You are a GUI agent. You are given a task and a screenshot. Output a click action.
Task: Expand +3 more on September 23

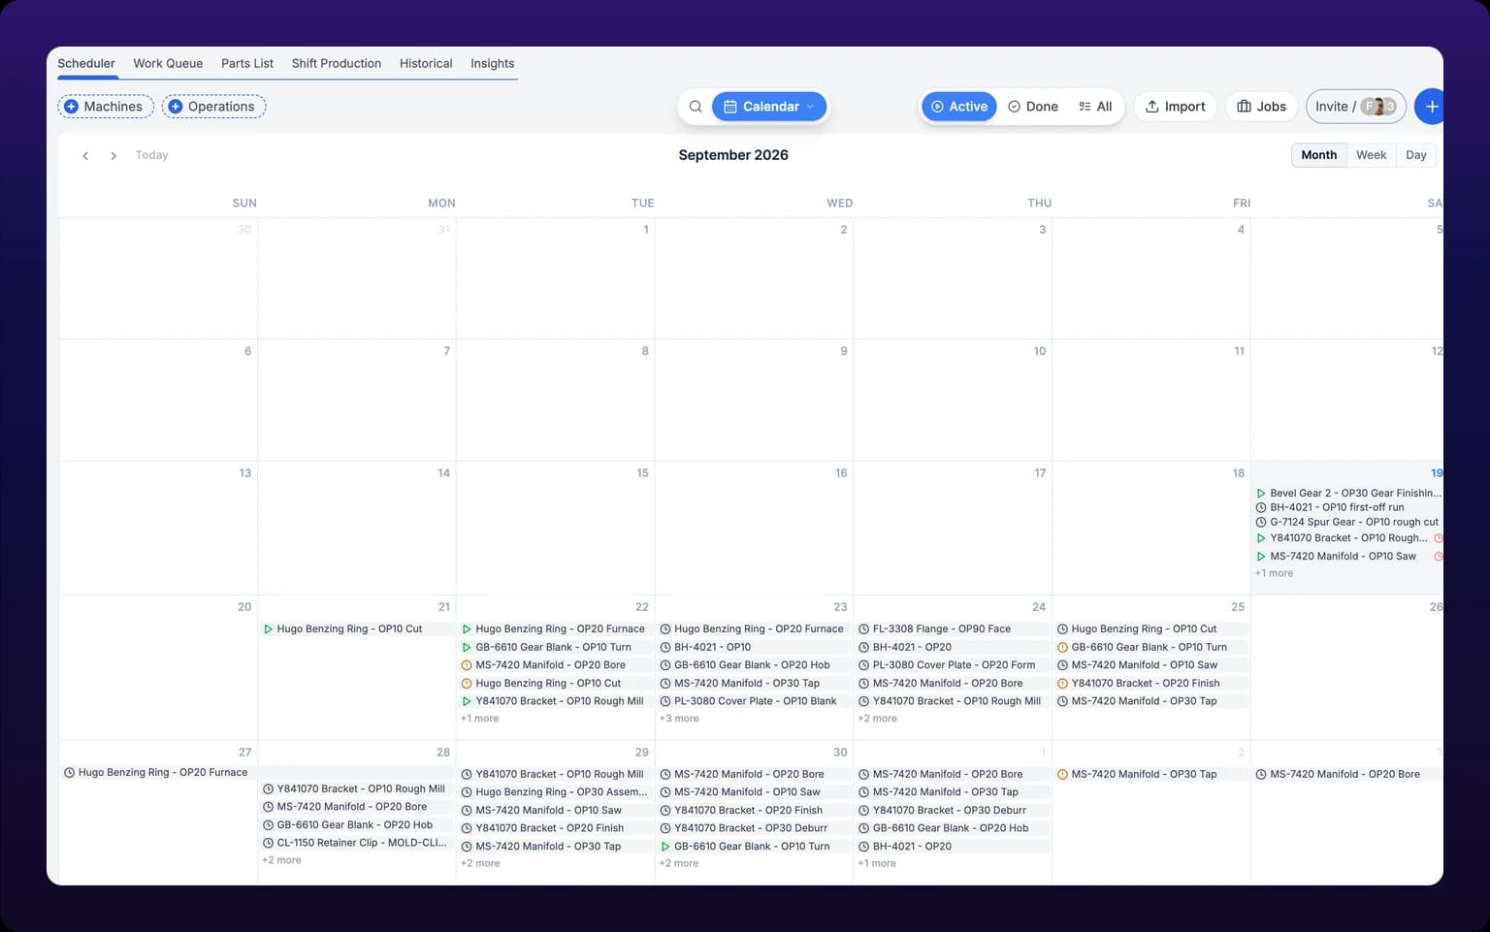pyautogui.click(x=679, y=719)
